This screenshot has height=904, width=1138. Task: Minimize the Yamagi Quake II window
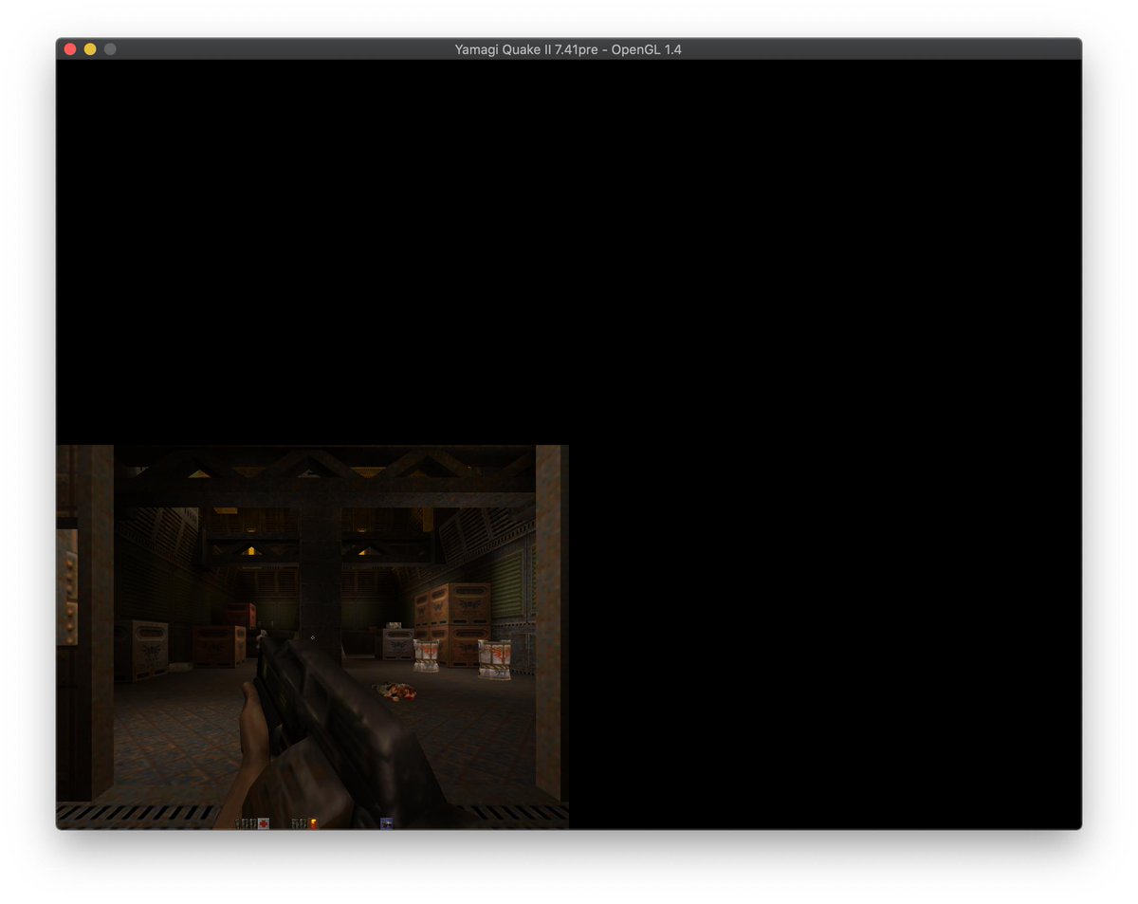[x=90, y=48]
